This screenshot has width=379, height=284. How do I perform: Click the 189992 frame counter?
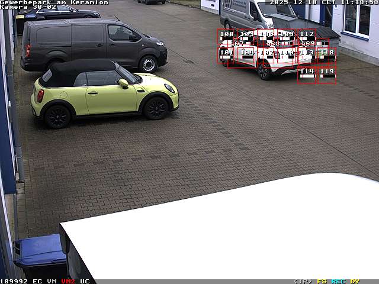14,281
